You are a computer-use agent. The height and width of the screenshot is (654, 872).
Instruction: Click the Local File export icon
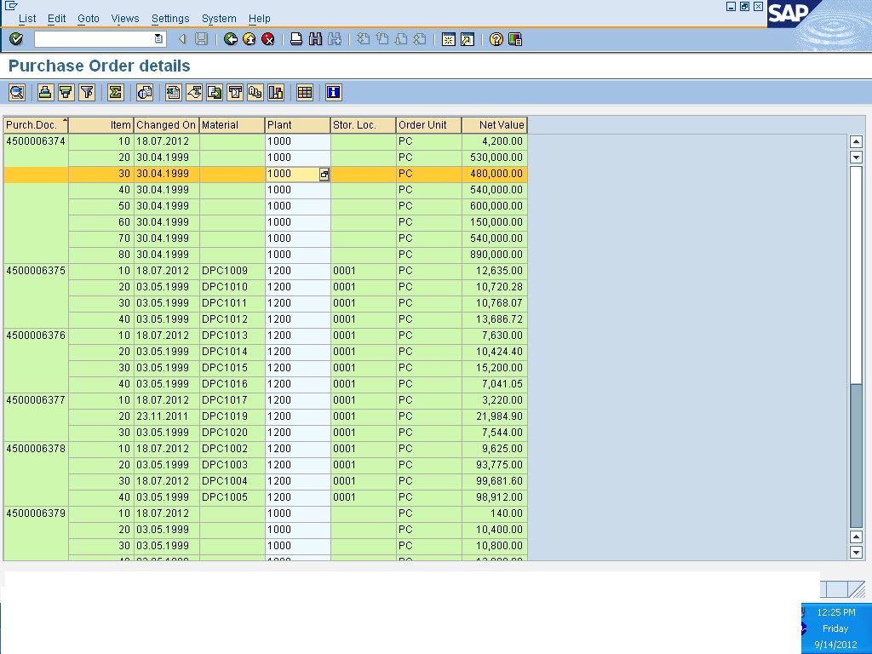coord(215,92)
